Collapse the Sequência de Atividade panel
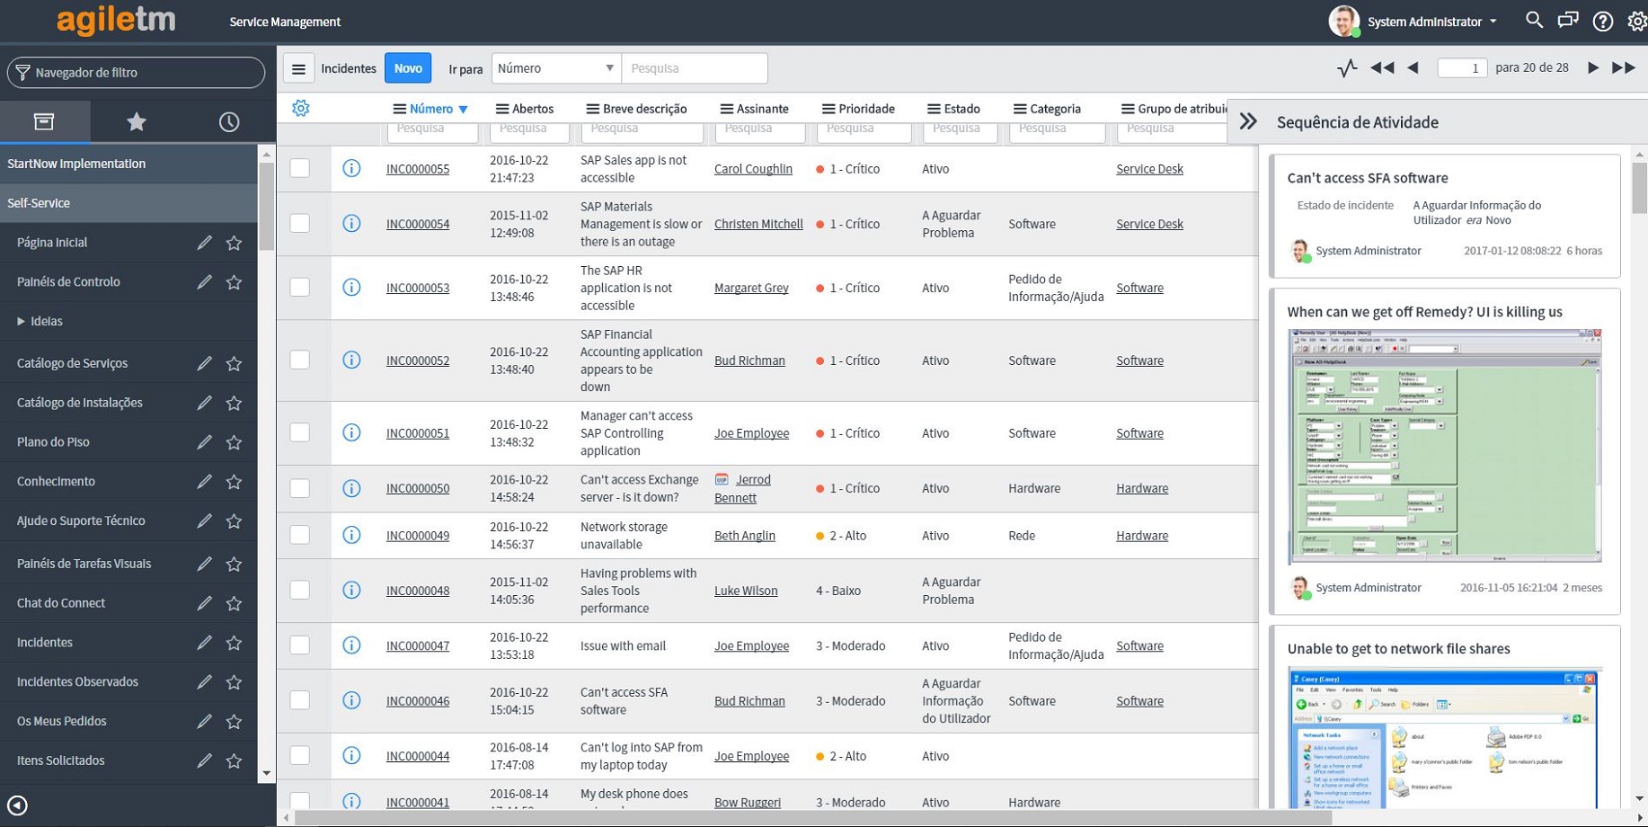This screenshot has width=1648, height=827. click(1248, 122)
